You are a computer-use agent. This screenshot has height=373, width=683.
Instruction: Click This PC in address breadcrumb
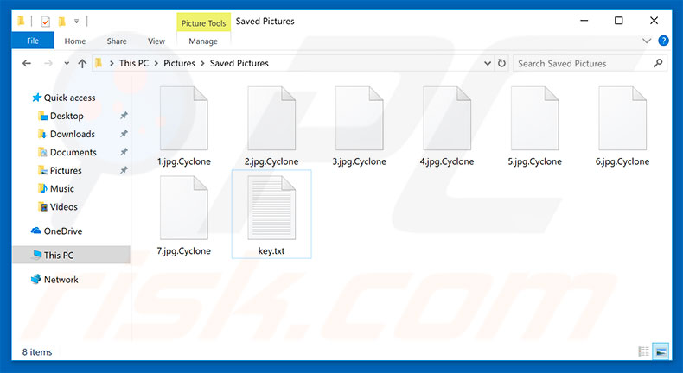coord(134,64)
